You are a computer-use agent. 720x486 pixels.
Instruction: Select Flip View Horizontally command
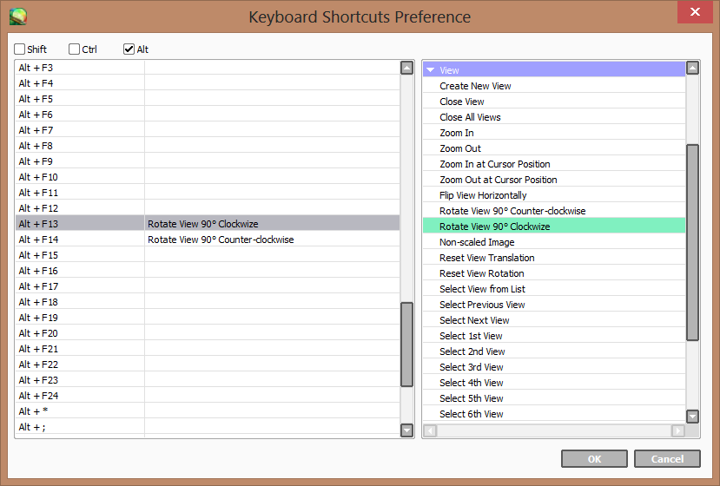(x=483, y=195)
